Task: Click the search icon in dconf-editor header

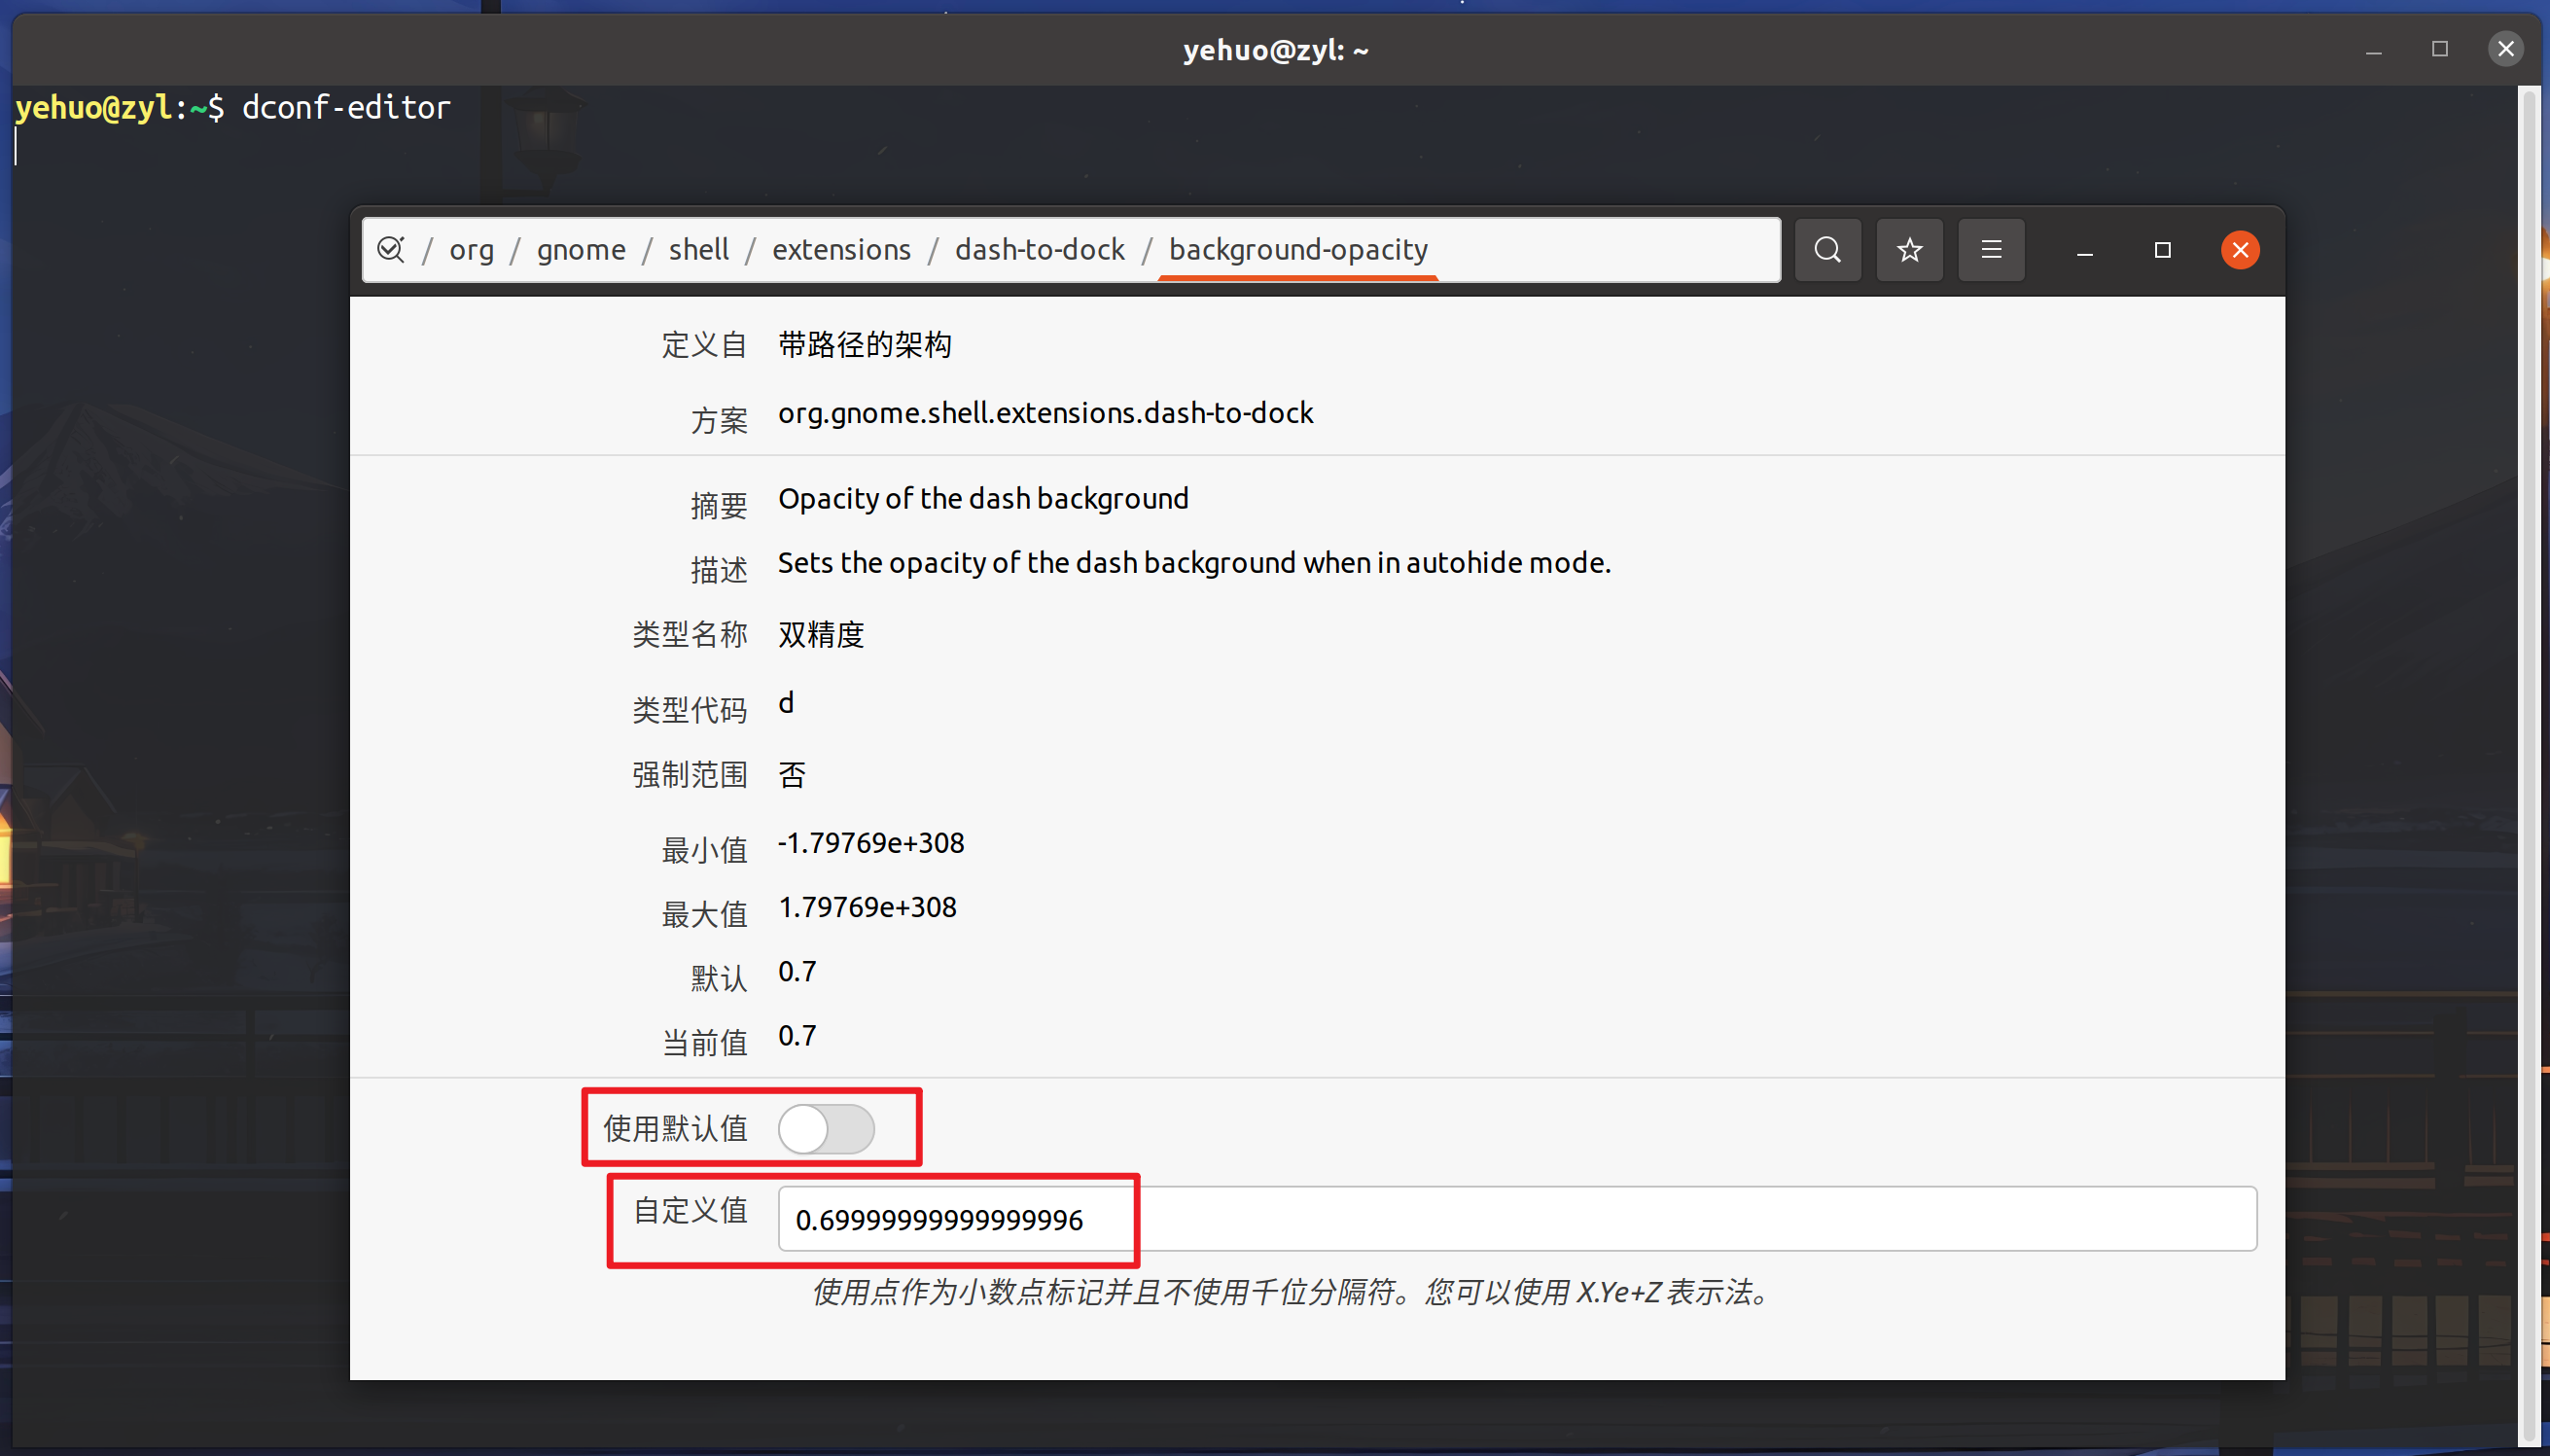Action: (1827, 249)
